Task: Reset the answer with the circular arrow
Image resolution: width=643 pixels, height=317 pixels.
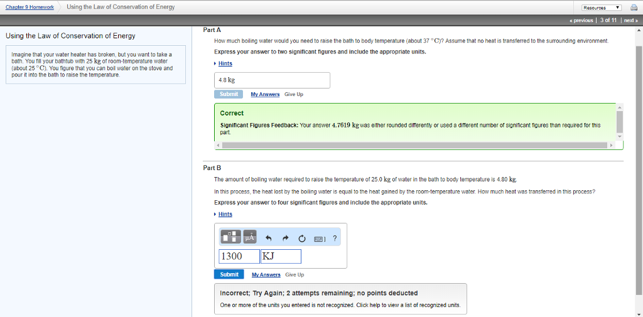Action: tap(301, 238)
